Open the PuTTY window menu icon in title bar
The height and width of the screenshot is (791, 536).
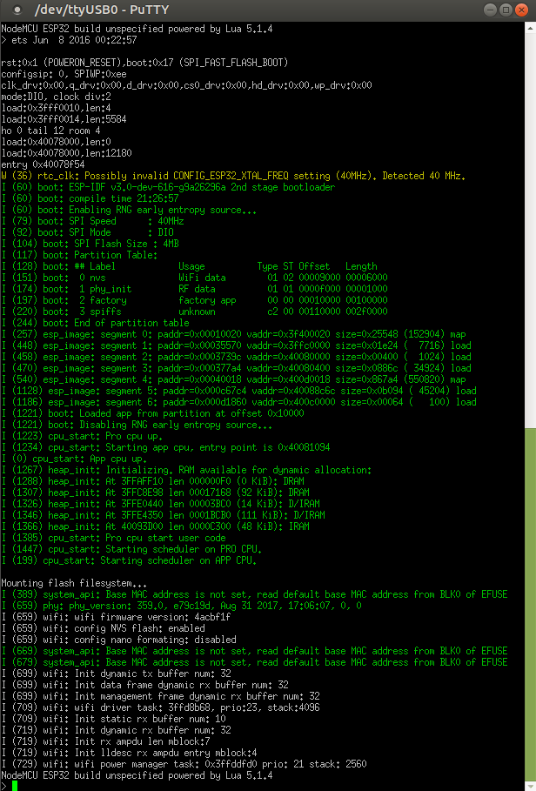pos(17,10)
